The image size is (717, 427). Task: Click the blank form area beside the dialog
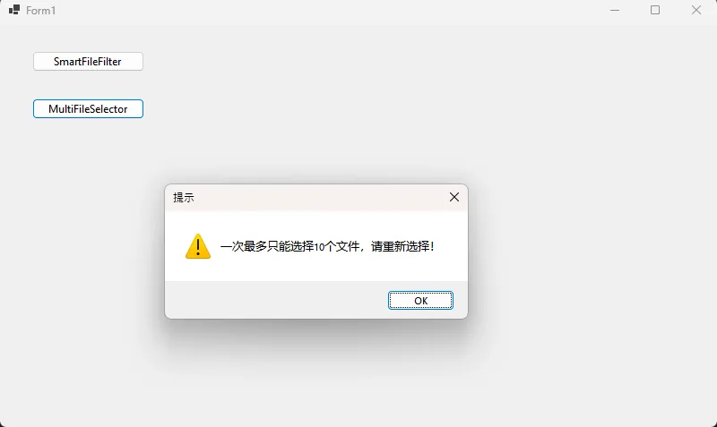(x=585, y=252)
